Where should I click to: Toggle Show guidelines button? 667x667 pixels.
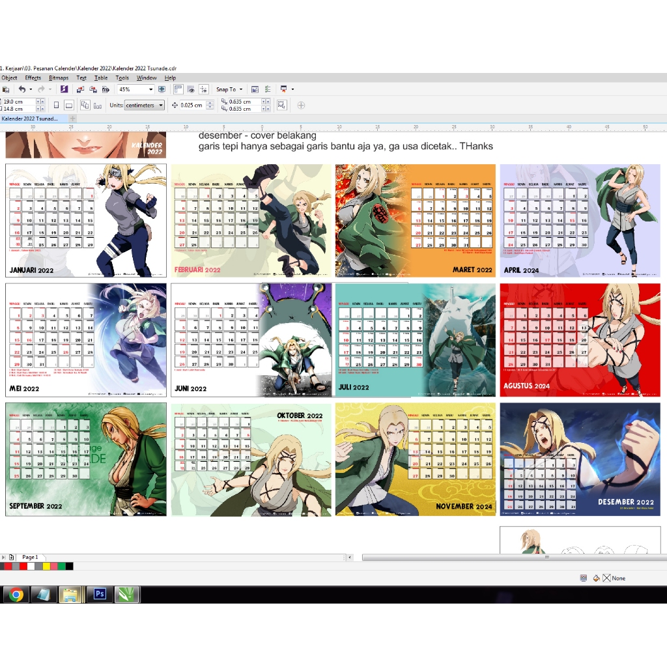click(204, 89)
